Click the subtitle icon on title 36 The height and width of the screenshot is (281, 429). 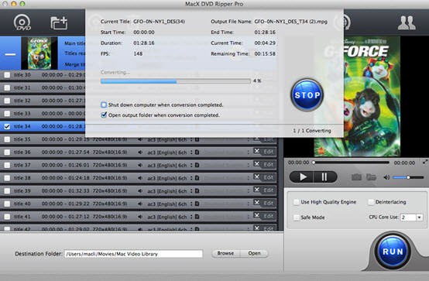197,152
